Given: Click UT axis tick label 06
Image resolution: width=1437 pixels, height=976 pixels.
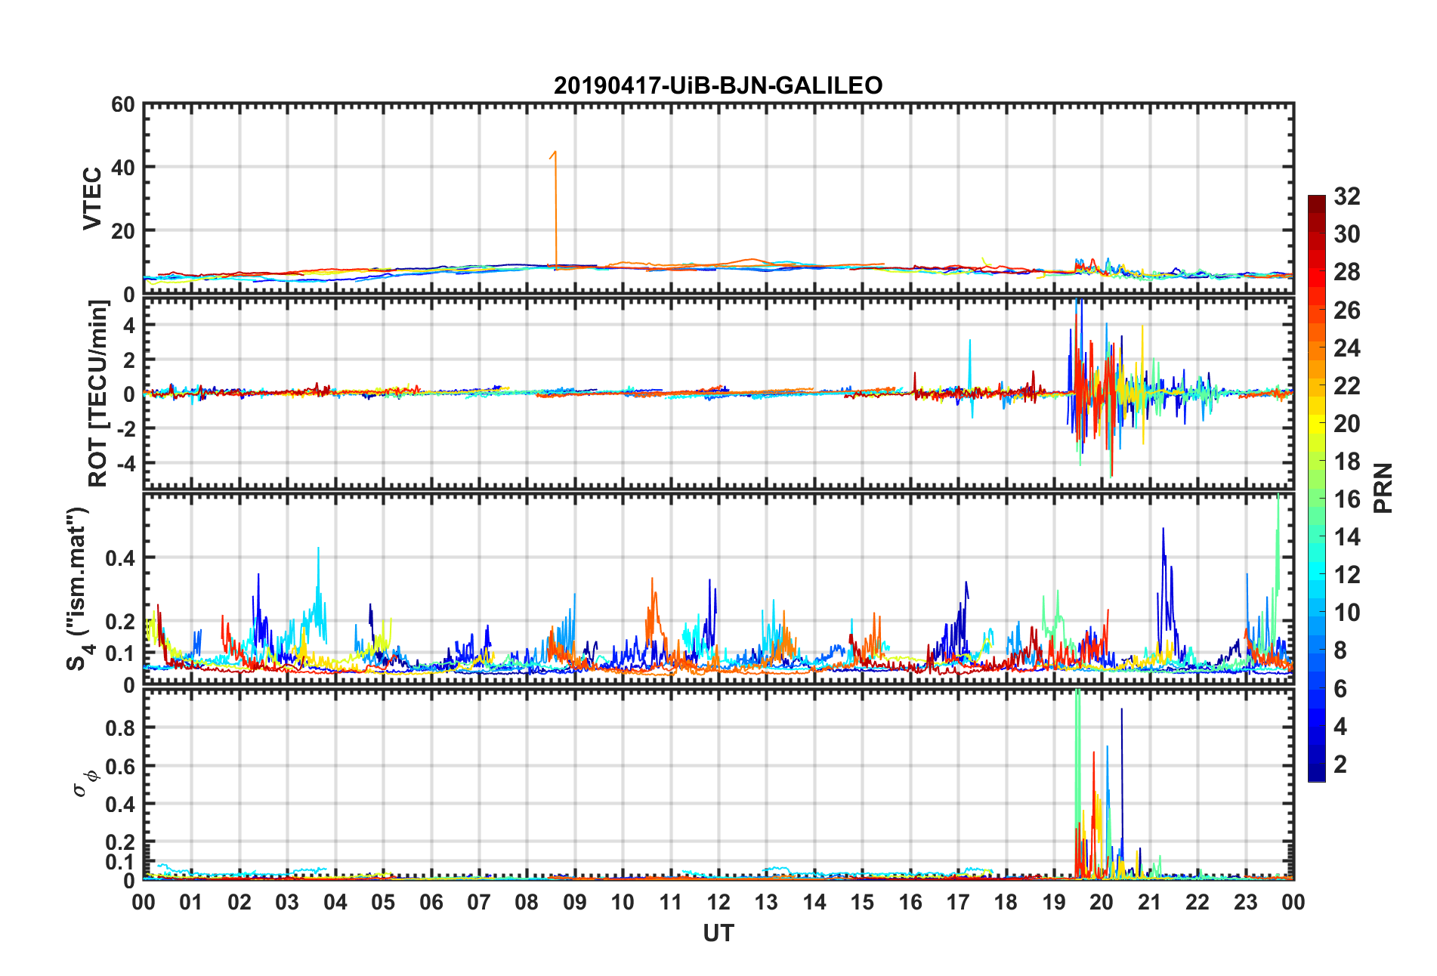Looking at the screenshot, I should [431, 902].
